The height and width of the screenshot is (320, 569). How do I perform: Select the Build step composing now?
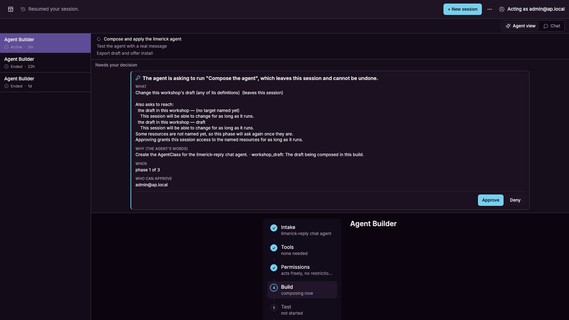302,290
